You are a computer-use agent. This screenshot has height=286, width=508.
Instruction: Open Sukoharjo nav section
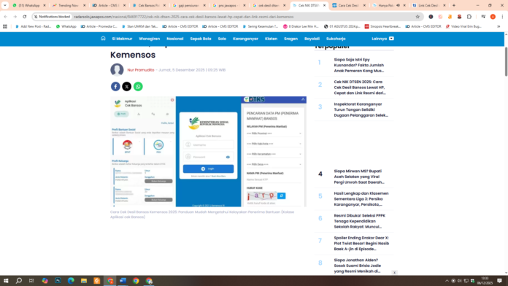click(x=336, y=39)
